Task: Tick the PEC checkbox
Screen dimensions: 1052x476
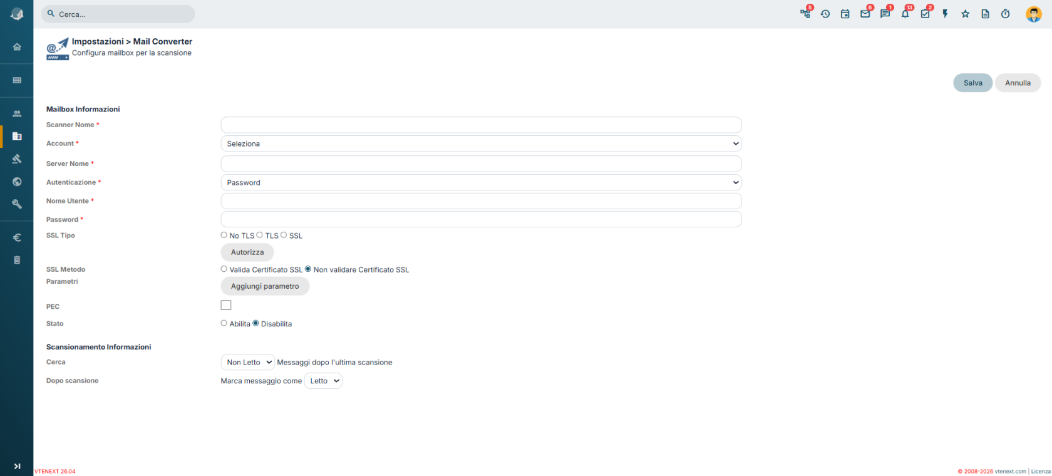Action: pyautogui.click(x=226, y=305)
